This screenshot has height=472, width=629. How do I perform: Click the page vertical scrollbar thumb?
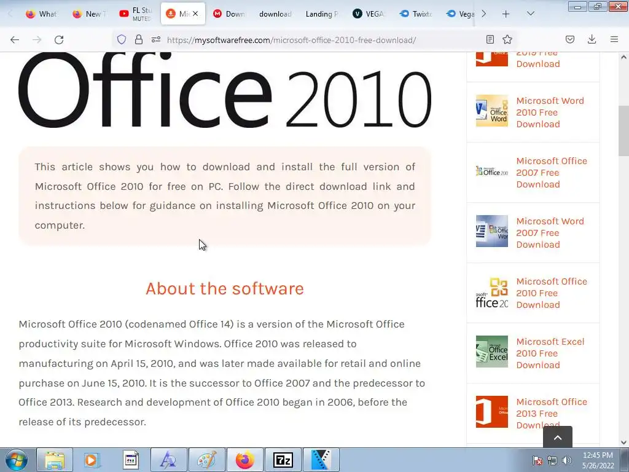(624, 131)
